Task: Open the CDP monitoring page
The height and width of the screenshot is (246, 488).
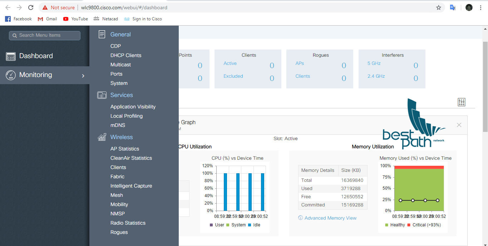Action: 115,46
